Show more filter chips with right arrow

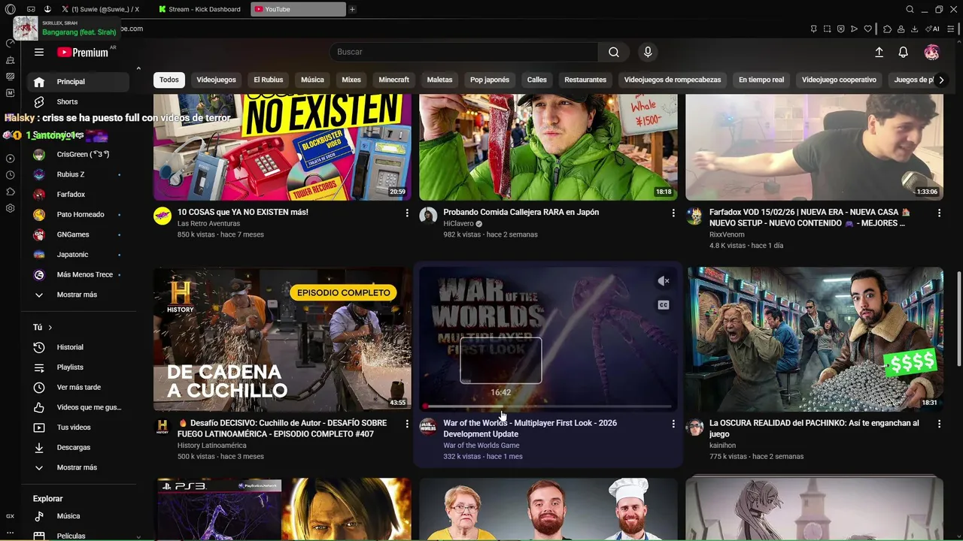coord(940,80)
